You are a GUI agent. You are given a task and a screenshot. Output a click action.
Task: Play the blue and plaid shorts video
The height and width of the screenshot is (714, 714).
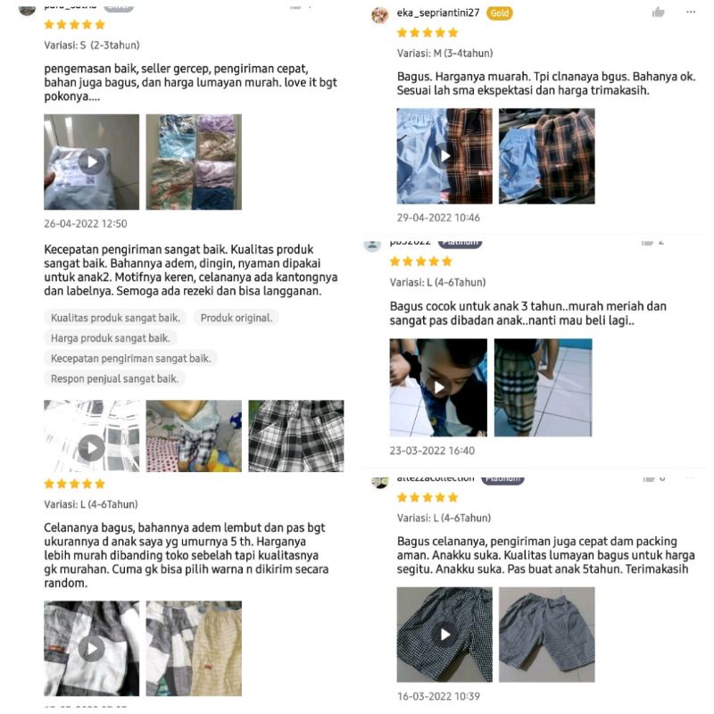coord(444,156)
